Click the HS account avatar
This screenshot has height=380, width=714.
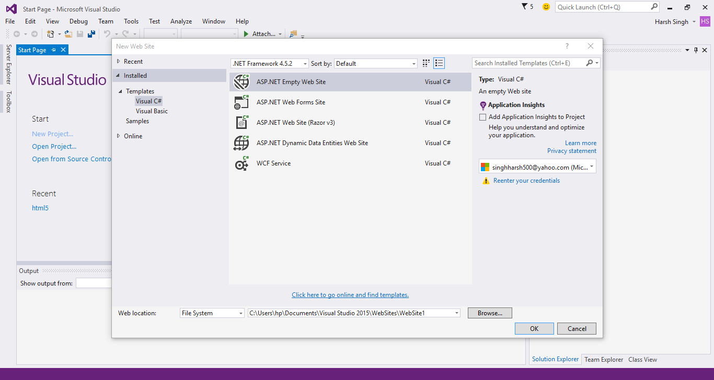tap(705, 21)
